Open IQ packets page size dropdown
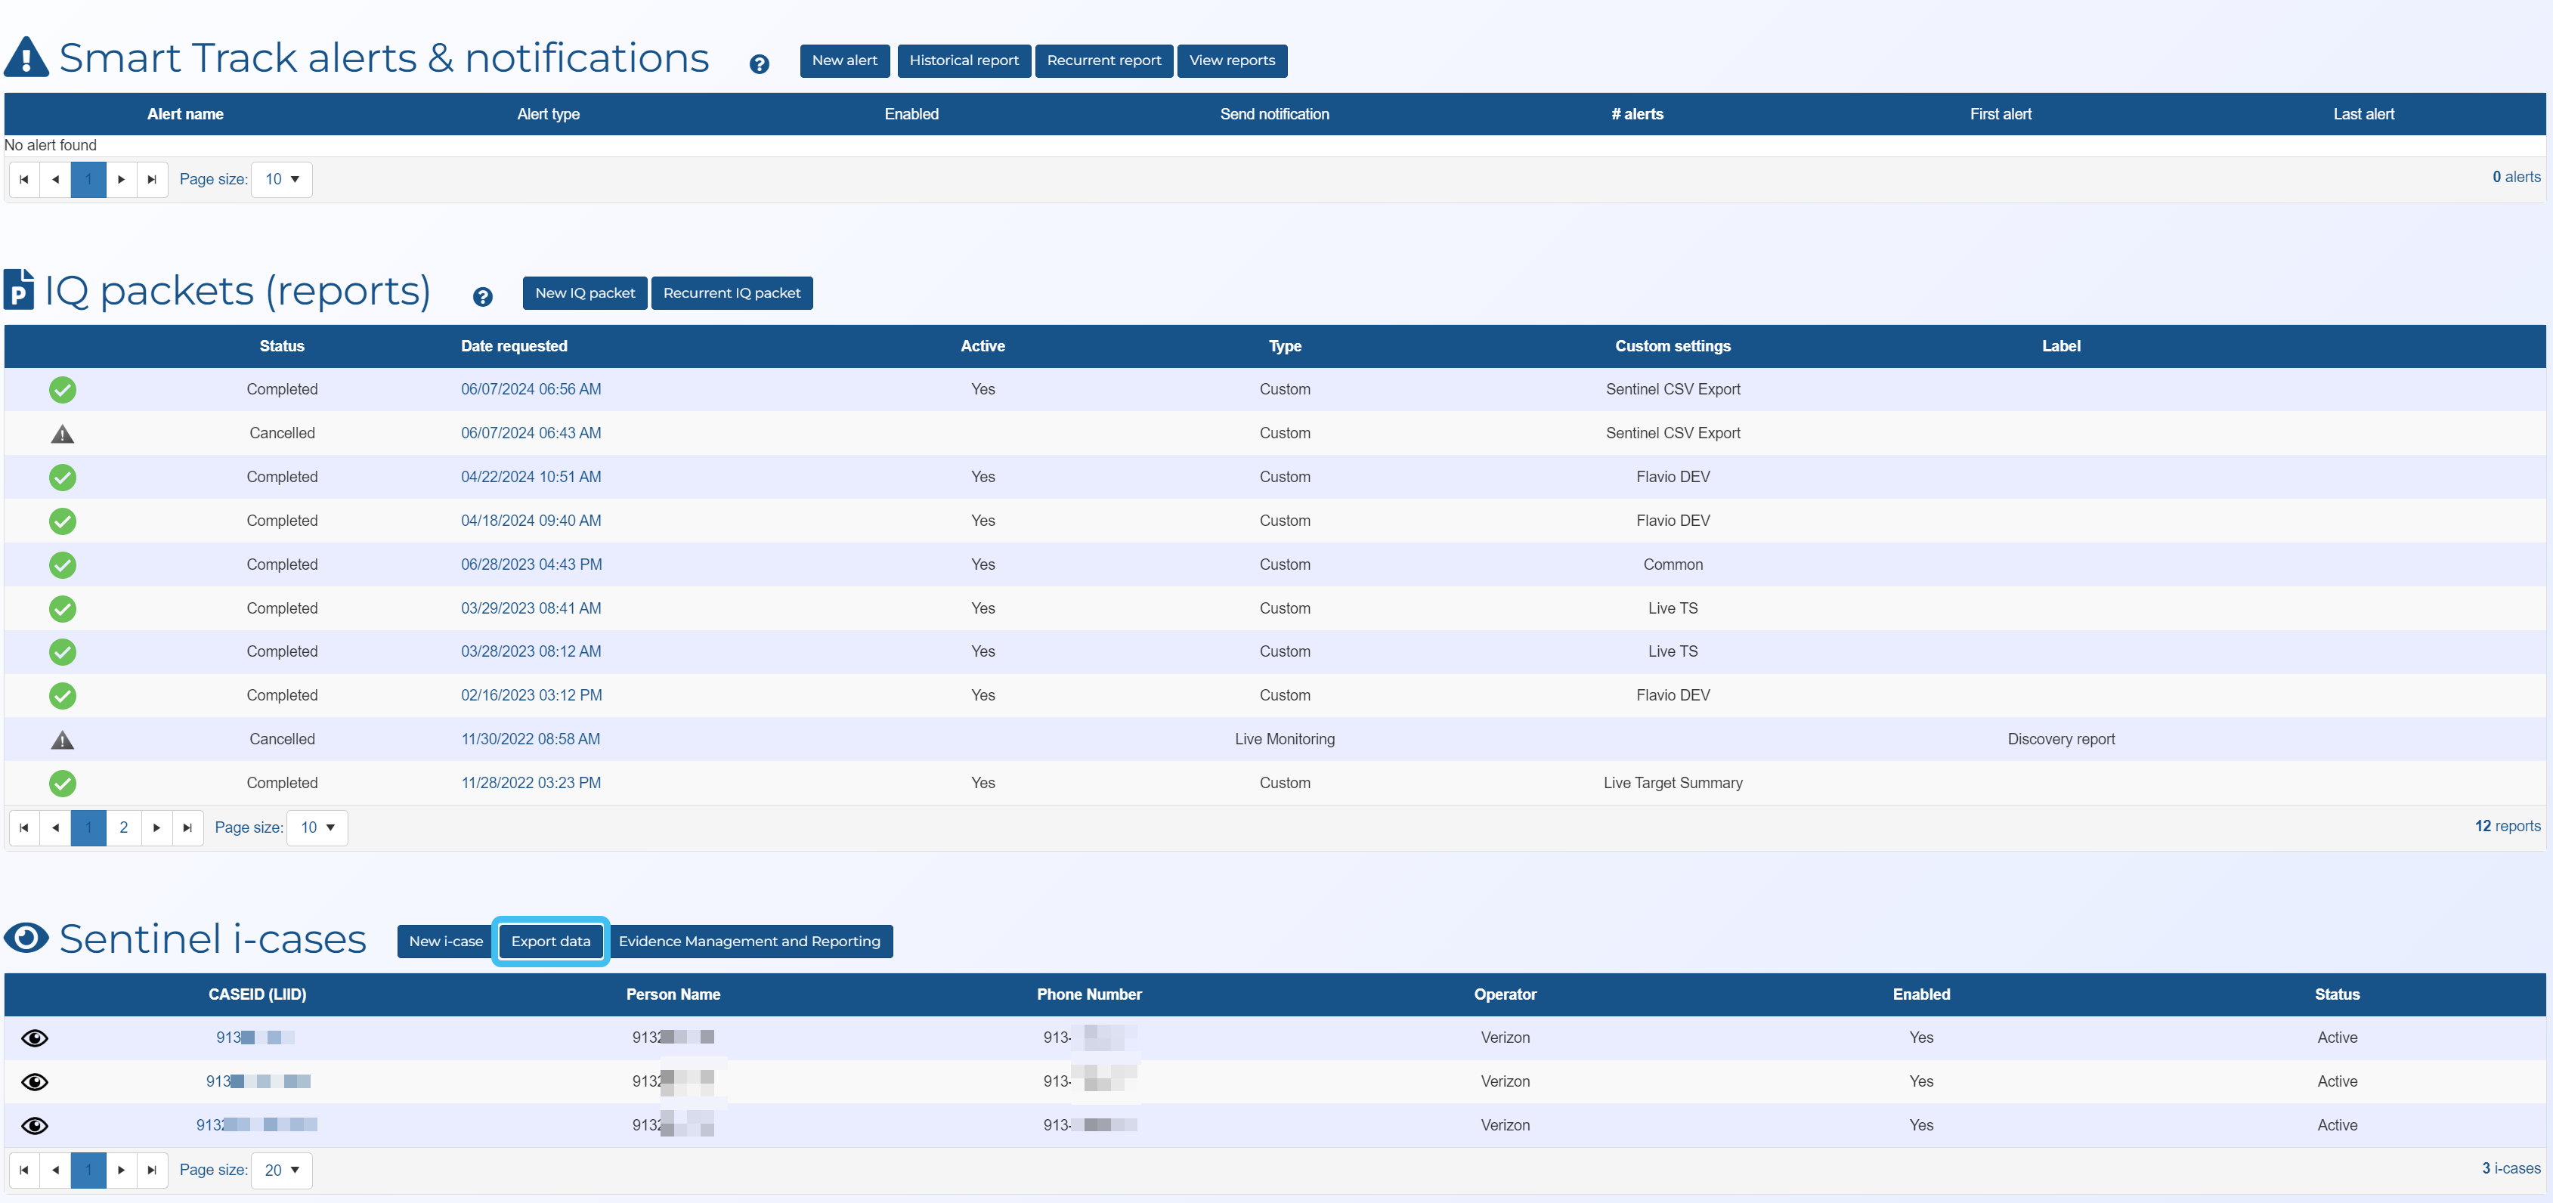This screenshot has width=2553, height=1203. point(317,827)
